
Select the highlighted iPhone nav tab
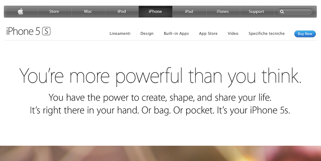(155, 11)
